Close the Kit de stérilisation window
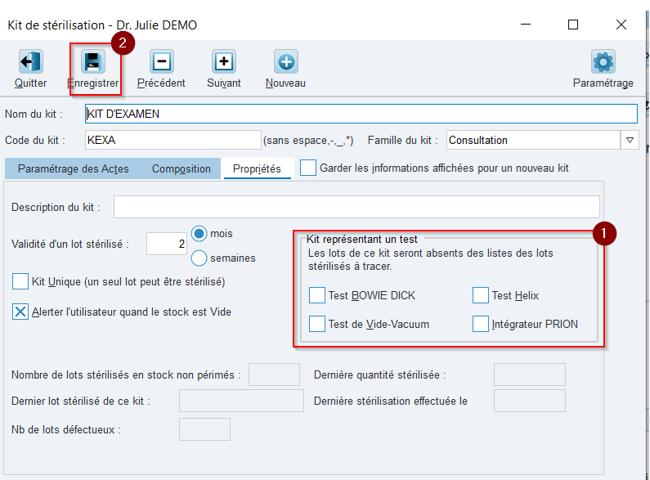This screenshot has width=650, height=480. (621, 25)
